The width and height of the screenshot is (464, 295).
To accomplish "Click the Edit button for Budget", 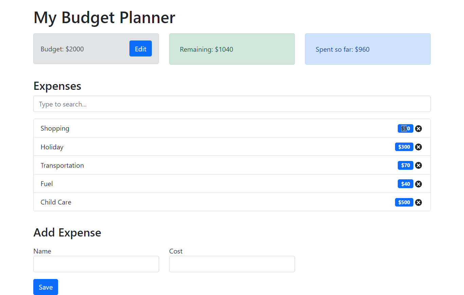I will click(x=140, y=49).
